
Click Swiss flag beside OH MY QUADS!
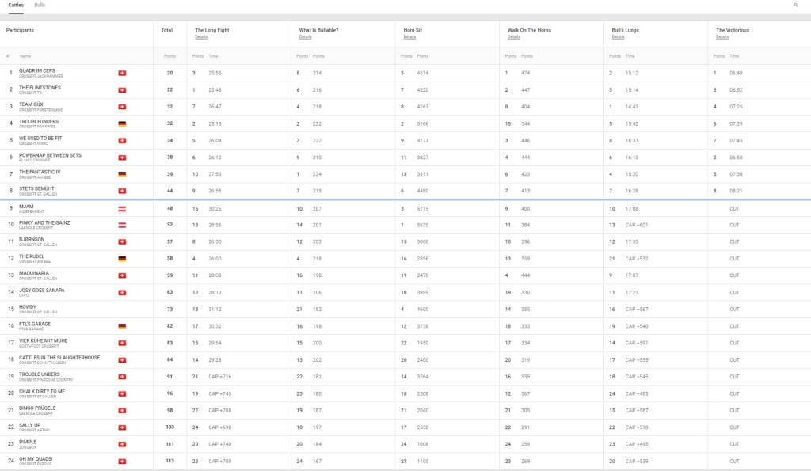122,461
